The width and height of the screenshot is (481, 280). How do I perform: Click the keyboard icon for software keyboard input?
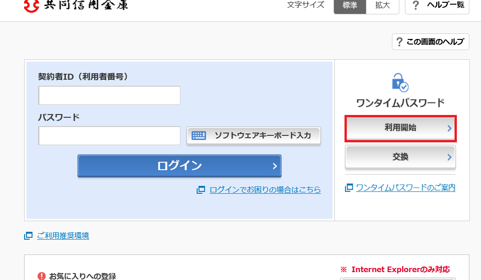[199, 135]
